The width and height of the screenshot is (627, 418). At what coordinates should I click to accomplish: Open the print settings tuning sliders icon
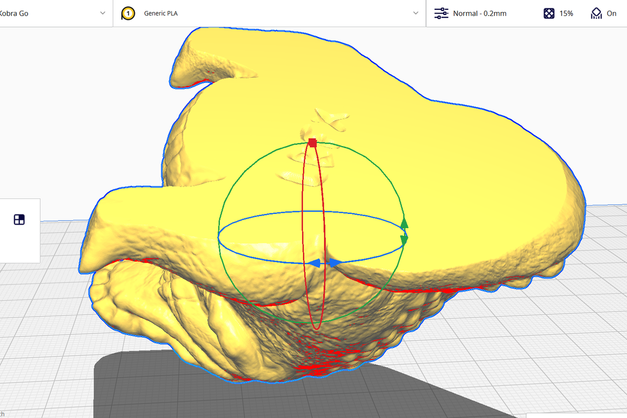click(440, 13)
